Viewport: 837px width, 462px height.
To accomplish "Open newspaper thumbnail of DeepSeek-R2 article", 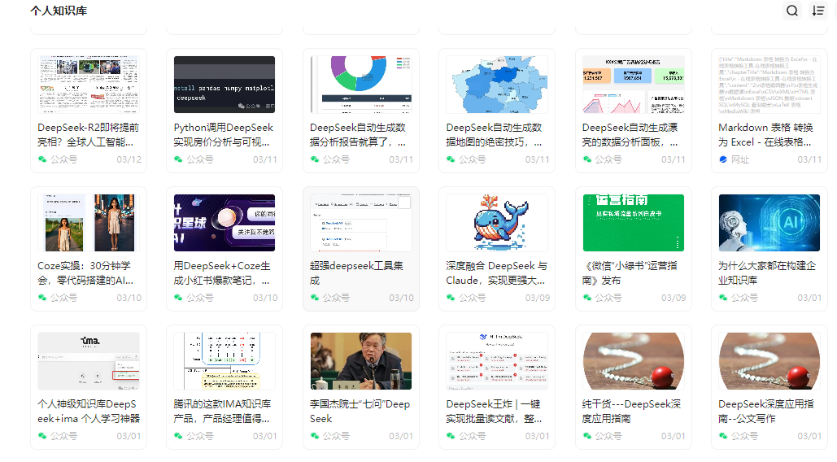I will pyautogui.click(x=89, y=85).
